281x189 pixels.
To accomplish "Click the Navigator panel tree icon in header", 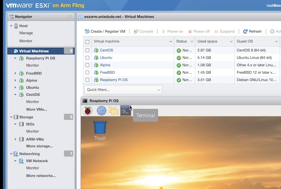I will pos(12,16).
